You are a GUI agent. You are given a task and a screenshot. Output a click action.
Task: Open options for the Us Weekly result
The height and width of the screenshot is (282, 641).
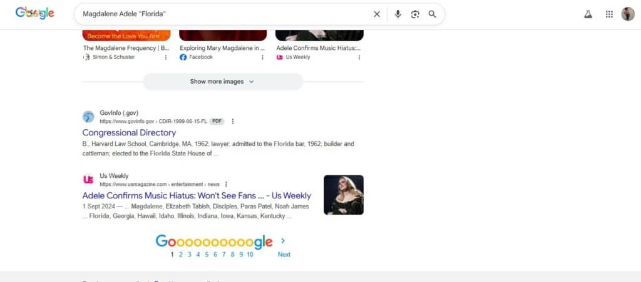click(226, 184)
